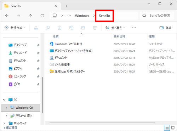Click the Delete trash icon
This screenshot has width=177, height=131.
95,28
